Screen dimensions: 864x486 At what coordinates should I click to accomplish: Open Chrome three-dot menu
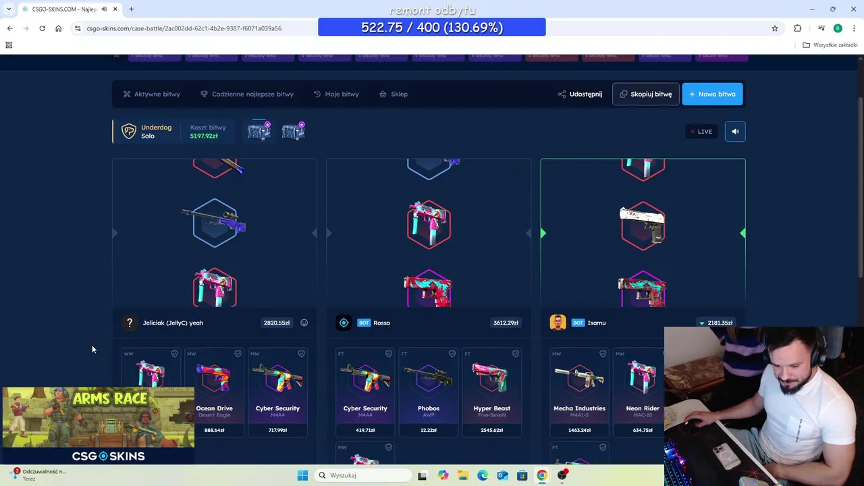[855, 28]
